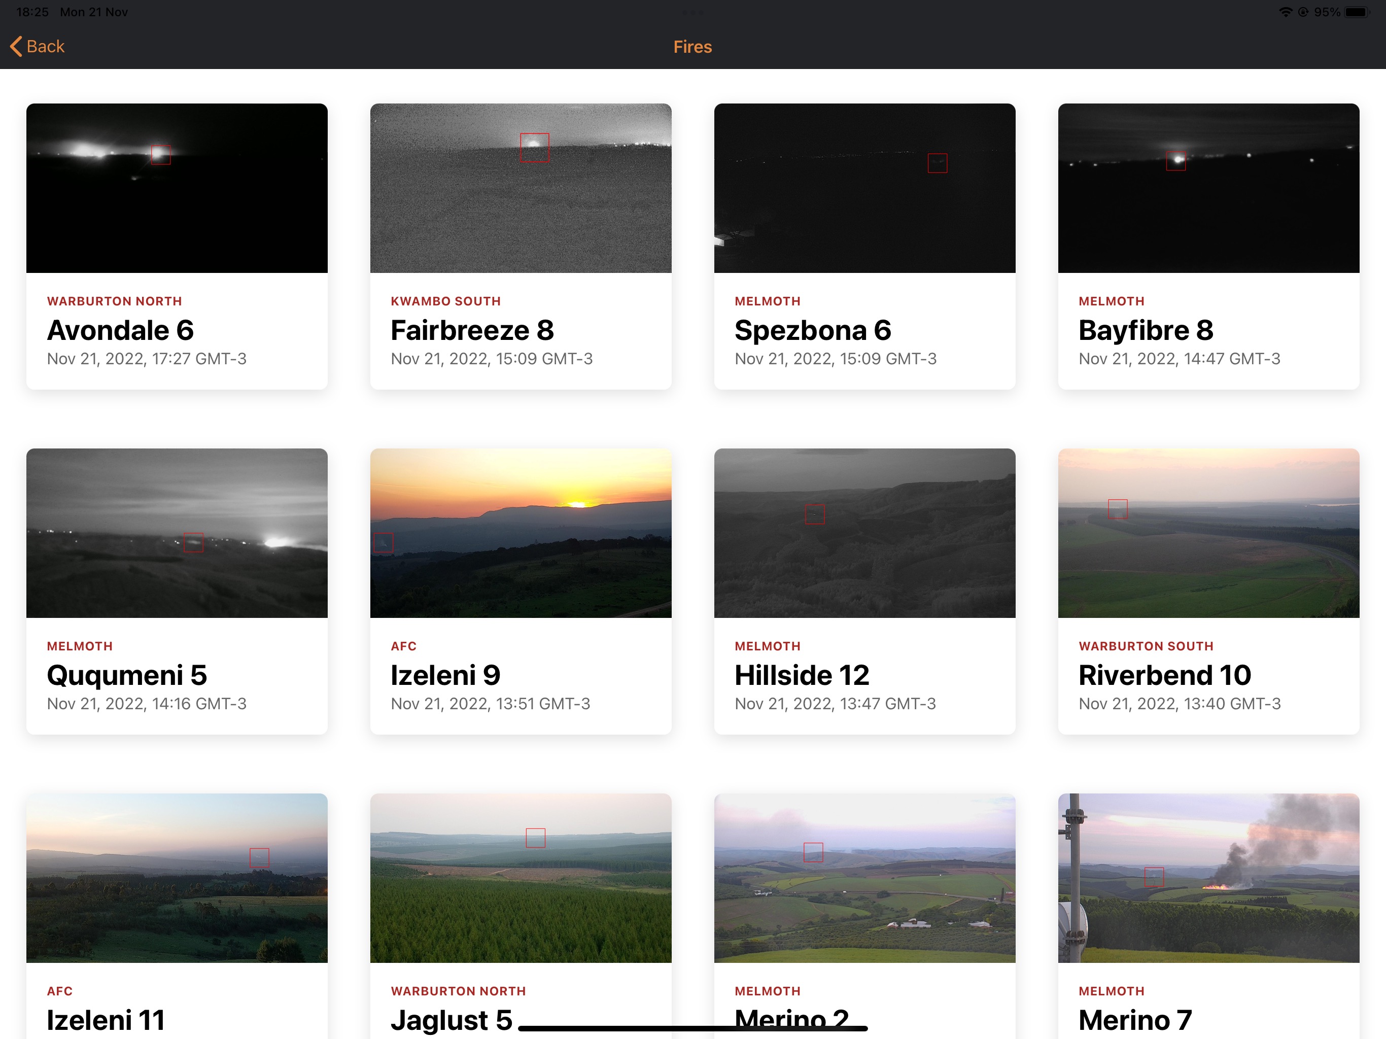
Task: Select the Jaglust 5 forest thumbnail
Action: [520, 877]
